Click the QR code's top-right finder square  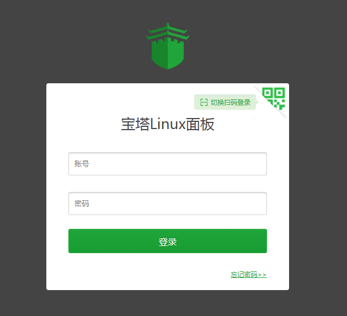(x=280, y=93)
